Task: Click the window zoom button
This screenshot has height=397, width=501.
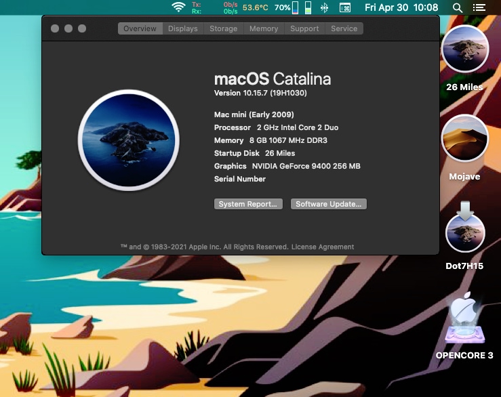Action: pyautogui.click(x=82, y=28)
